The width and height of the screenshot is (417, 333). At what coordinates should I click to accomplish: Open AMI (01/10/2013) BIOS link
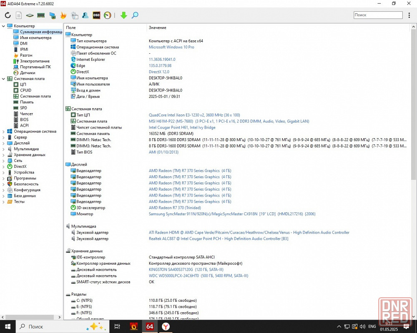coord(163,152)
